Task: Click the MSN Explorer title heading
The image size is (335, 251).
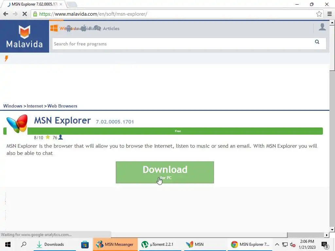Action: [x=62, y=120]
